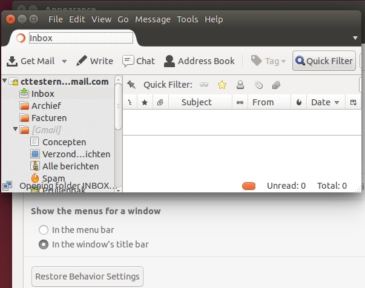Screen dimensions: 365x288
Task: Click the folder pane scroll-up arrow
Action: pos(118,79)
